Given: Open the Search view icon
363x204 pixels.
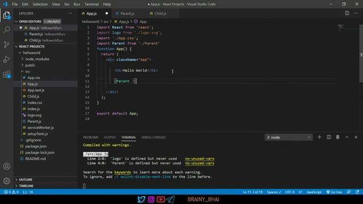Looking at the screenshot, I should pos(7,29).
